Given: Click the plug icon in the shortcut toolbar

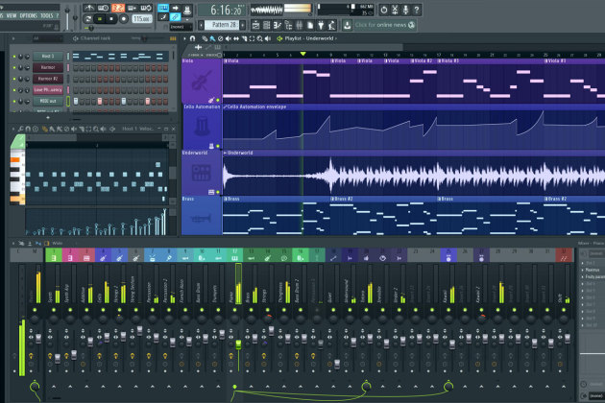Looking at the screenshot, I should tap(321, 25).
